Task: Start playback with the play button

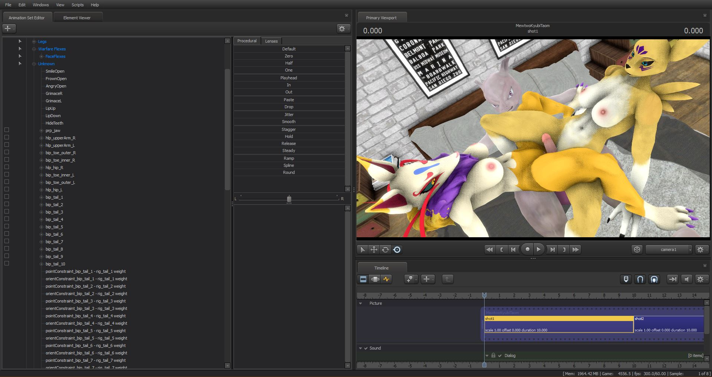Action: (x=539, y=249)
